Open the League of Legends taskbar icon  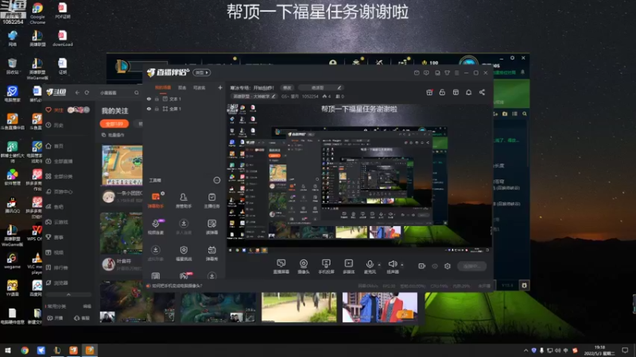click(57, 350)
